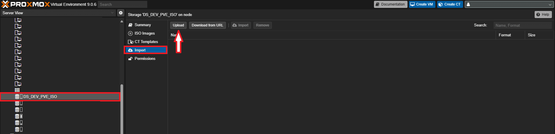The height and width of the screenshot is (134, 555).
Task: Click the tree scrollbar up arrow
Action: 122,21
